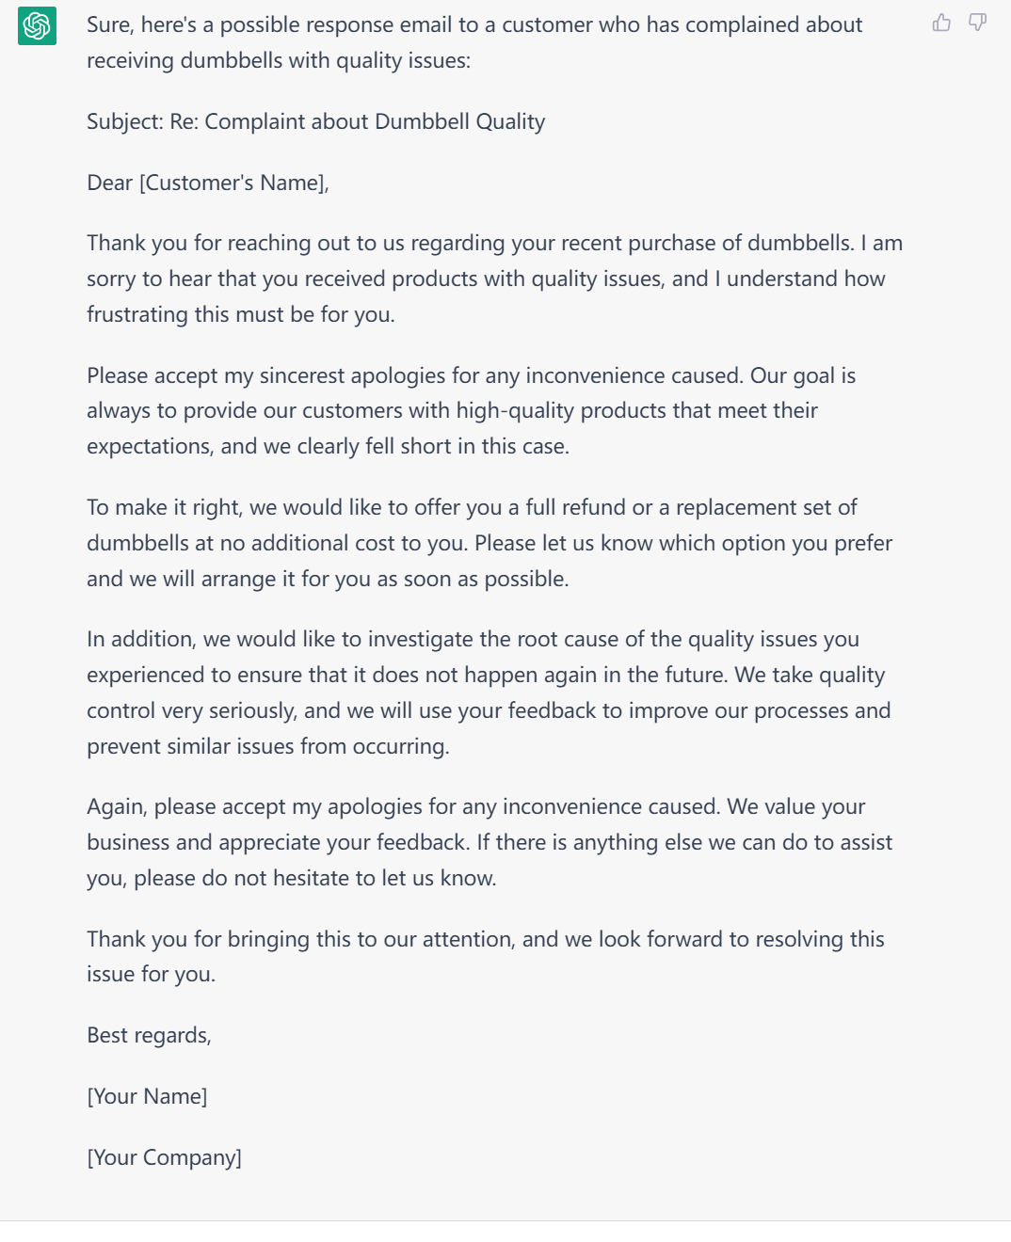Click the word "Dear" in the greeting
The width and height of the screenshot is (1011, 1242).
tap(109, 183)
